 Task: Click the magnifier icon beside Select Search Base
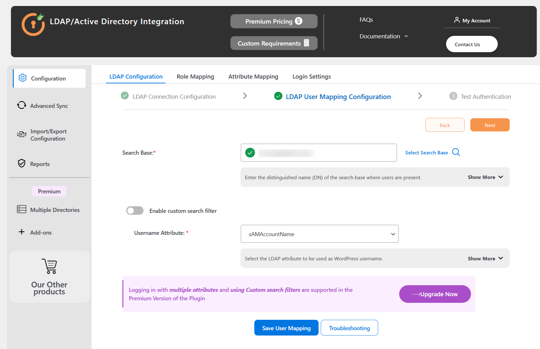tap(456, 152)
